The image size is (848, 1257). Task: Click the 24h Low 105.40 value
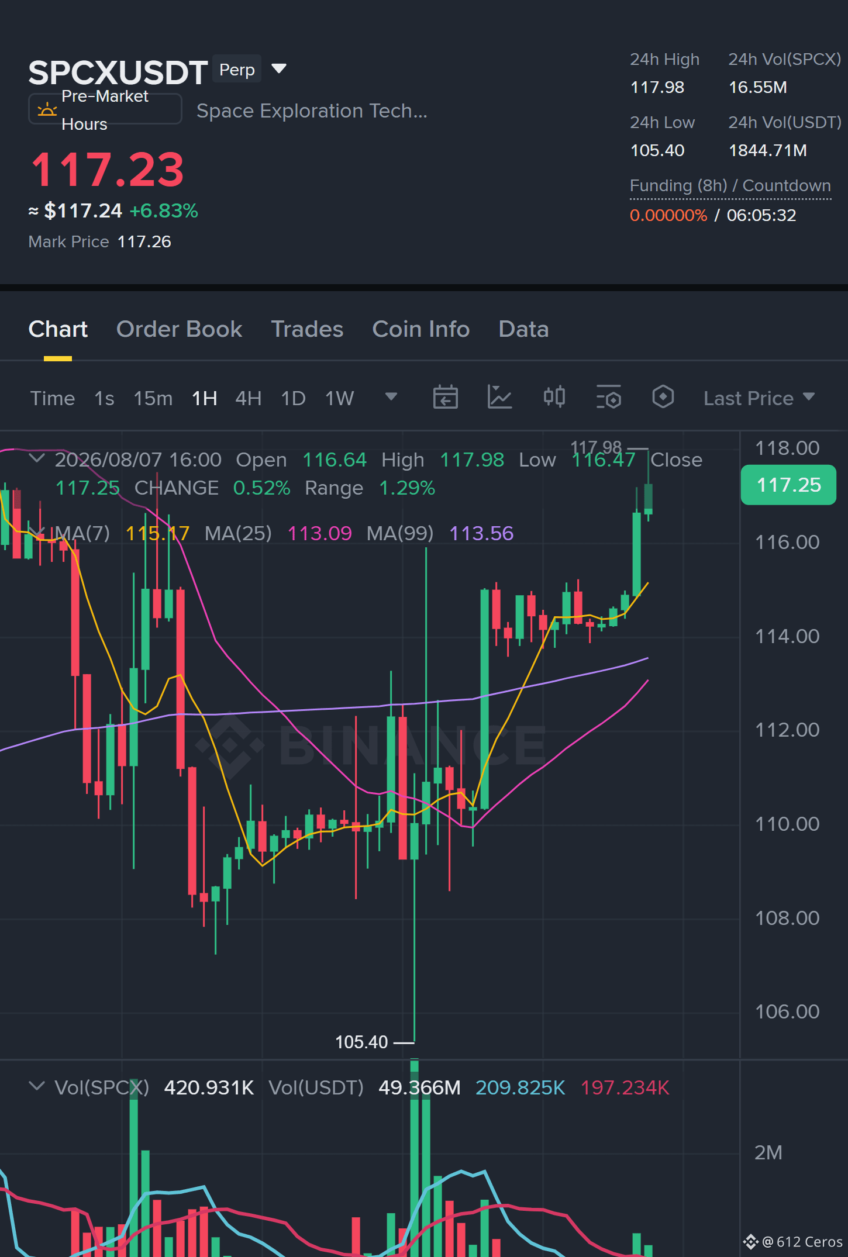pos(657,150)
